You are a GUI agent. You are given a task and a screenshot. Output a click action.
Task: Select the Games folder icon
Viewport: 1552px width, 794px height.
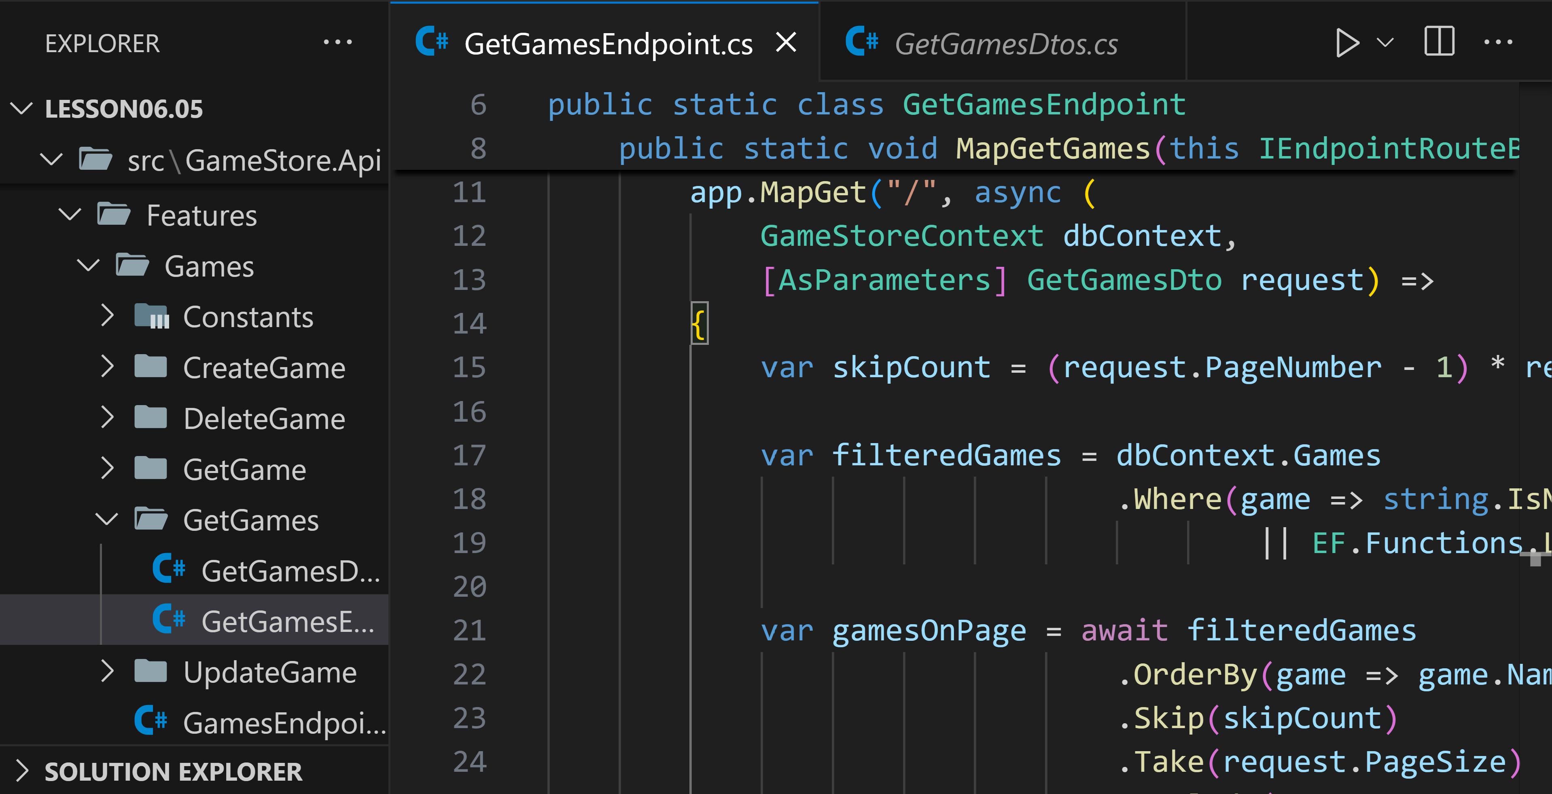[133, 265]
